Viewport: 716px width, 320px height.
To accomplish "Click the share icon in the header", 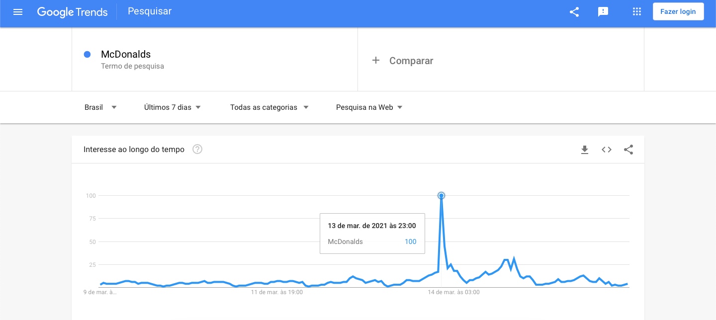I will pyautogui.click(x=574, y=12).
